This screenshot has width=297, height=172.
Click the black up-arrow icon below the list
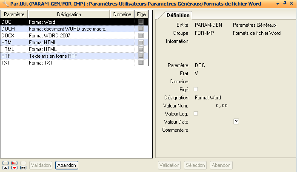coord(5,168)
